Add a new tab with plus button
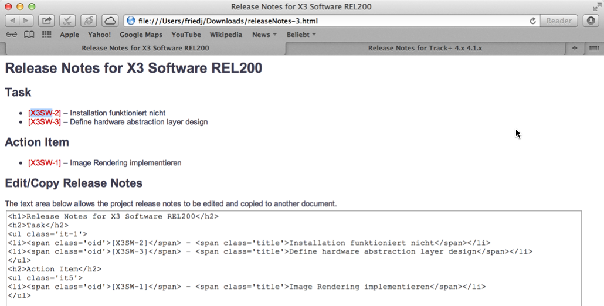Screen dimensions: 604x306 tap(575, 48)
